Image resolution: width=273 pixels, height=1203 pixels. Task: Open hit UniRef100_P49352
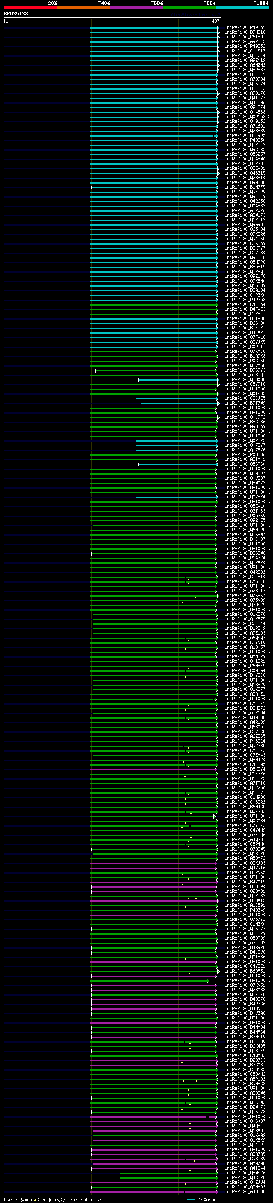click(244, 46)
